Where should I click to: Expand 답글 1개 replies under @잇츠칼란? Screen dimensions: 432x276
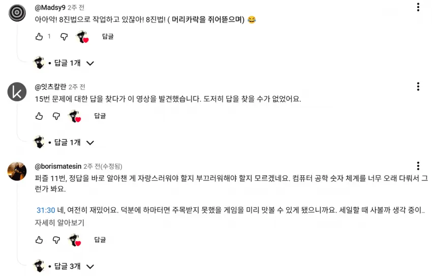64,142
